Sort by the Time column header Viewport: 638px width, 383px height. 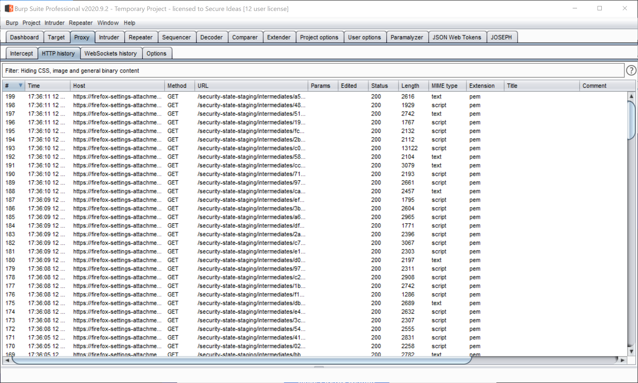click(x=47, y=86)
